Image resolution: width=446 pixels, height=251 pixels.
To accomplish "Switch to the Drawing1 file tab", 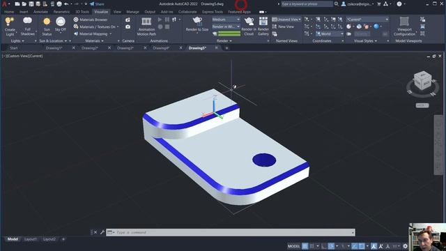I will [x=54, y=48].
